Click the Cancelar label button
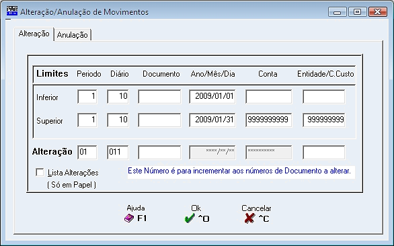The width and height of the screenshot is (394, 246). click(x=256, y=208)
